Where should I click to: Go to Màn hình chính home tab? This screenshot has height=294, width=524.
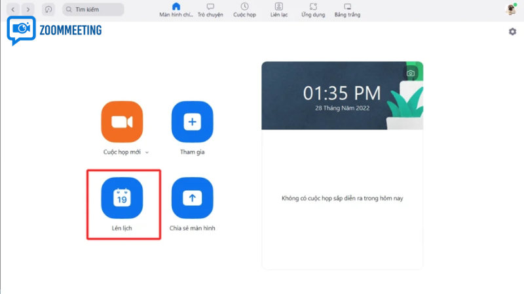click(176, 10)
